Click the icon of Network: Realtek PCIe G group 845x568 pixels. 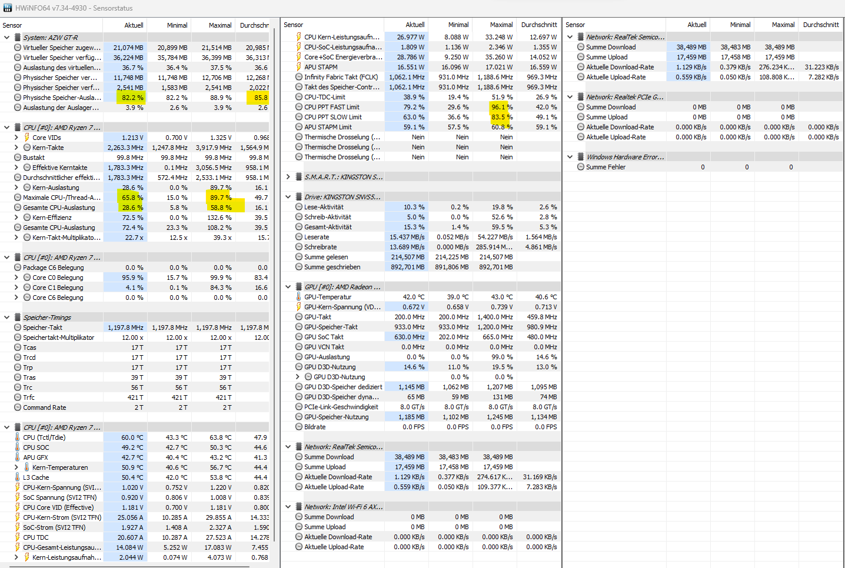[581, 97]
